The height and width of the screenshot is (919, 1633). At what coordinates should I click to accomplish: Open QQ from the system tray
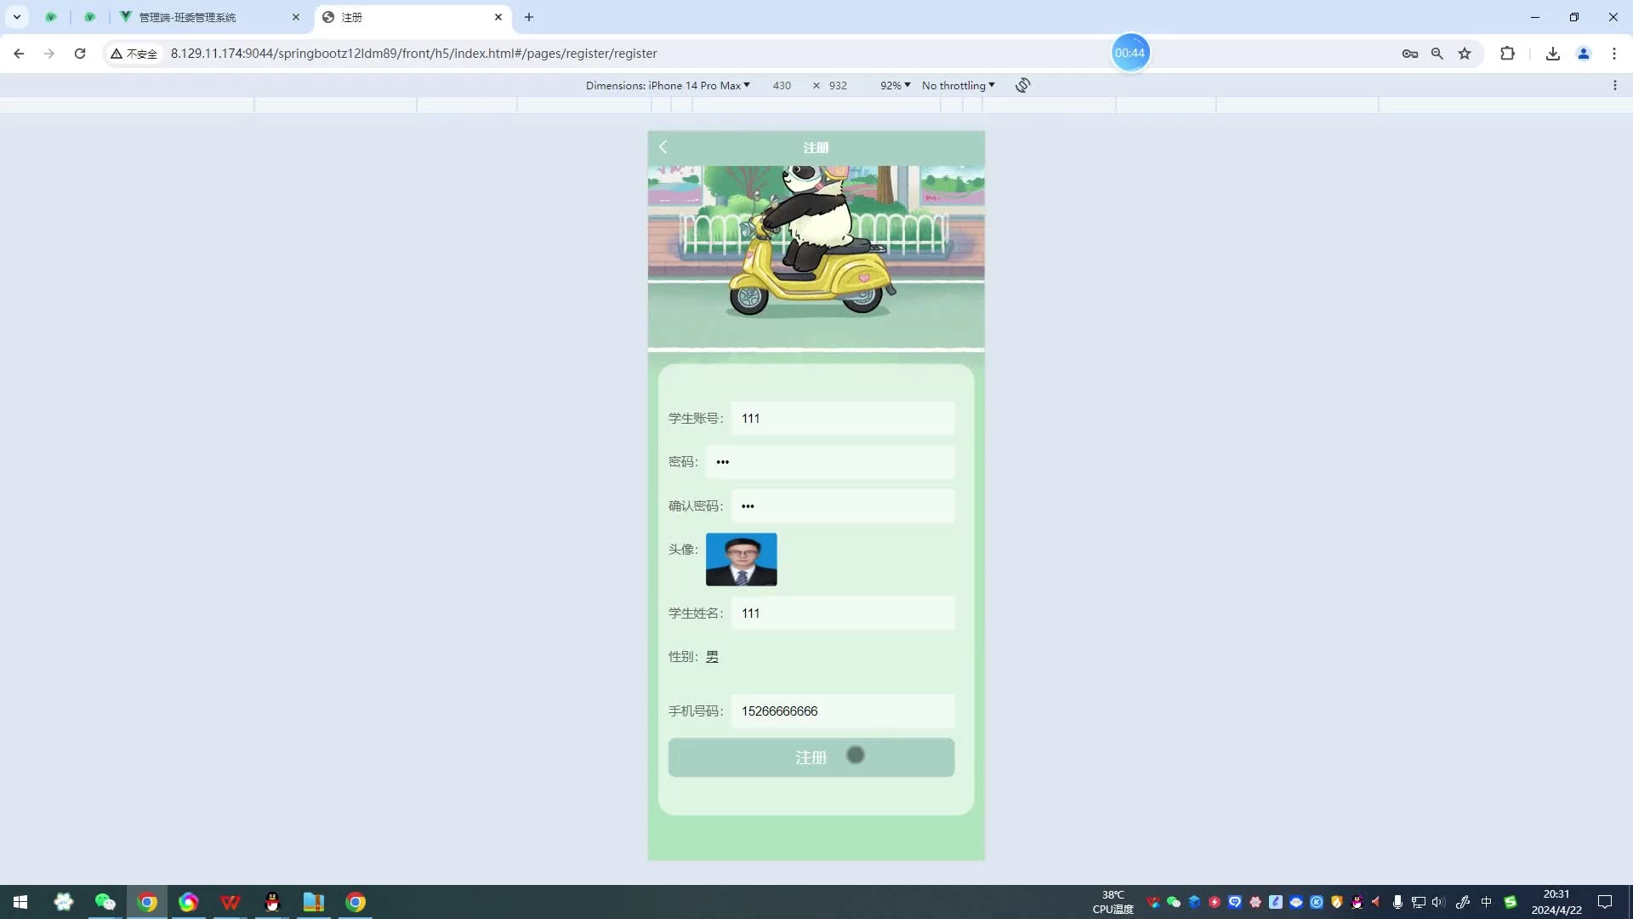(1357, 903)
